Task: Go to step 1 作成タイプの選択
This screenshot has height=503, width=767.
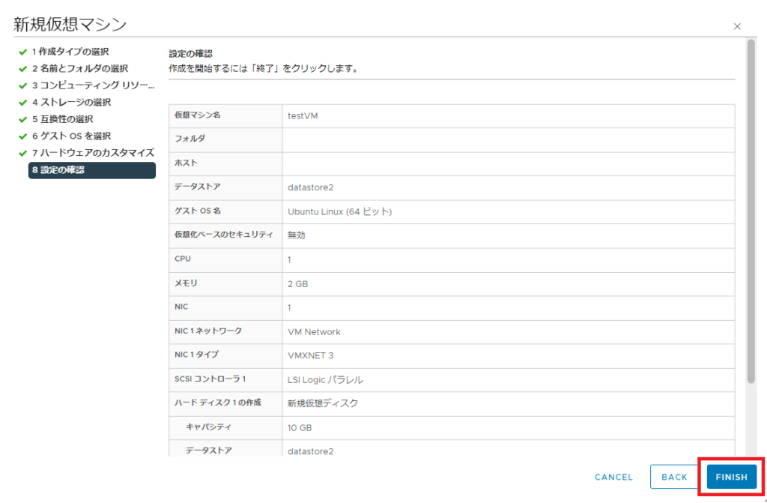Action: (70, 52)
